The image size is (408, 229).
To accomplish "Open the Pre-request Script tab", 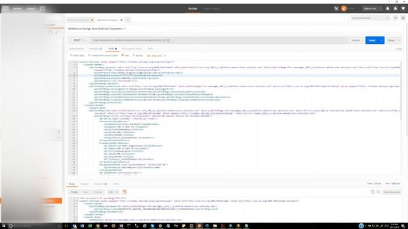I will pos(132,48).
